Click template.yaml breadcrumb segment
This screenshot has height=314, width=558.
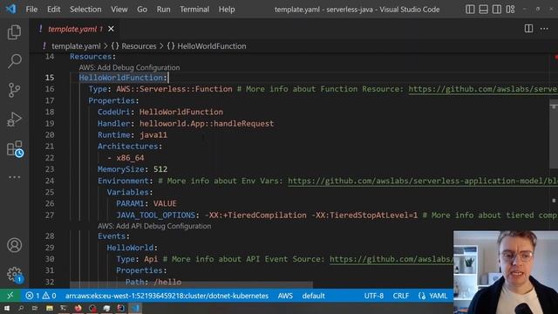click(76, 46)
